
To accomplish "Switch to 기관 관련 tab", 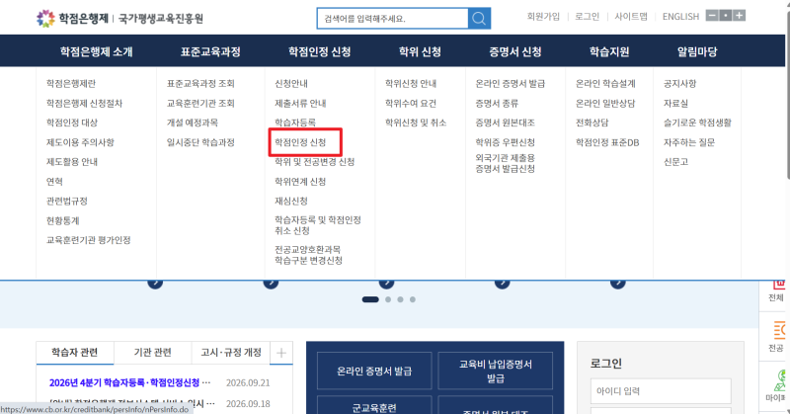I will 153,353.
